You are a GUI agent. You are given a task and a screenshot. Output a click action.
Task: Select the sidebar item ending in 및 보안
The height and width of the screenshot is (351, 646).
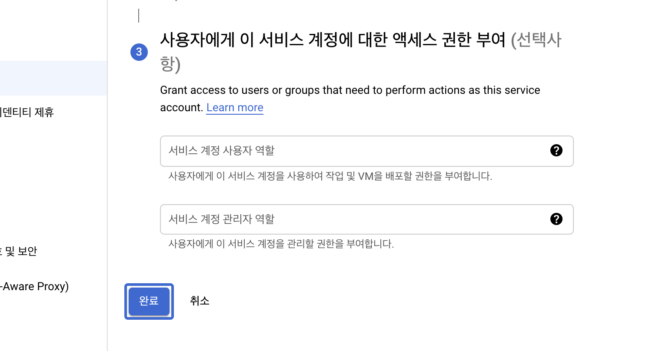coord(19,251)
